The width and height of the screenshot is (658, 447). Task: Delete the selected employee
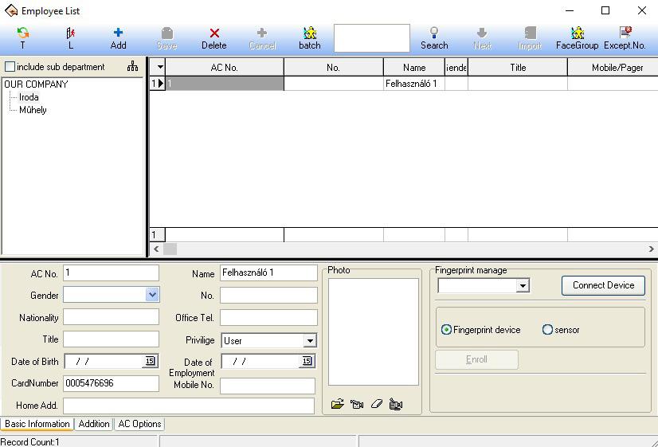pyautogui.click(x=214, y=33)
